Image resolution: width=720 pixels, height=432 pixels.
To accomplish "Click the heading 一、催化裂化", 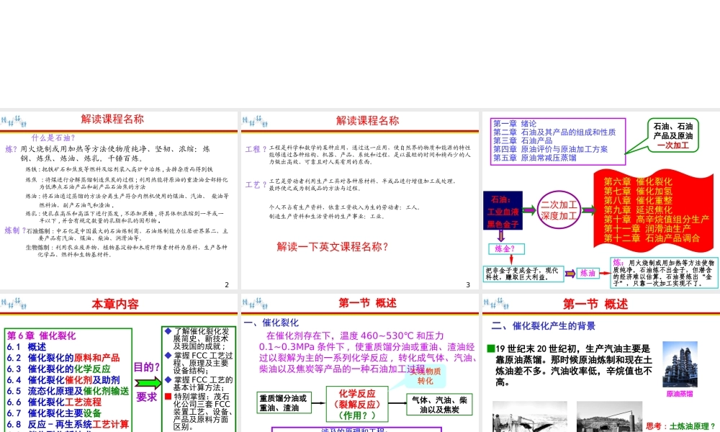I will tap(271, 323).
